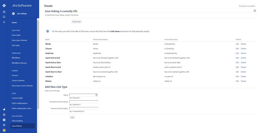Open Field configurations
Image resolution: width=261 pixels, height=133 pixels.
[x=20, y=103]
